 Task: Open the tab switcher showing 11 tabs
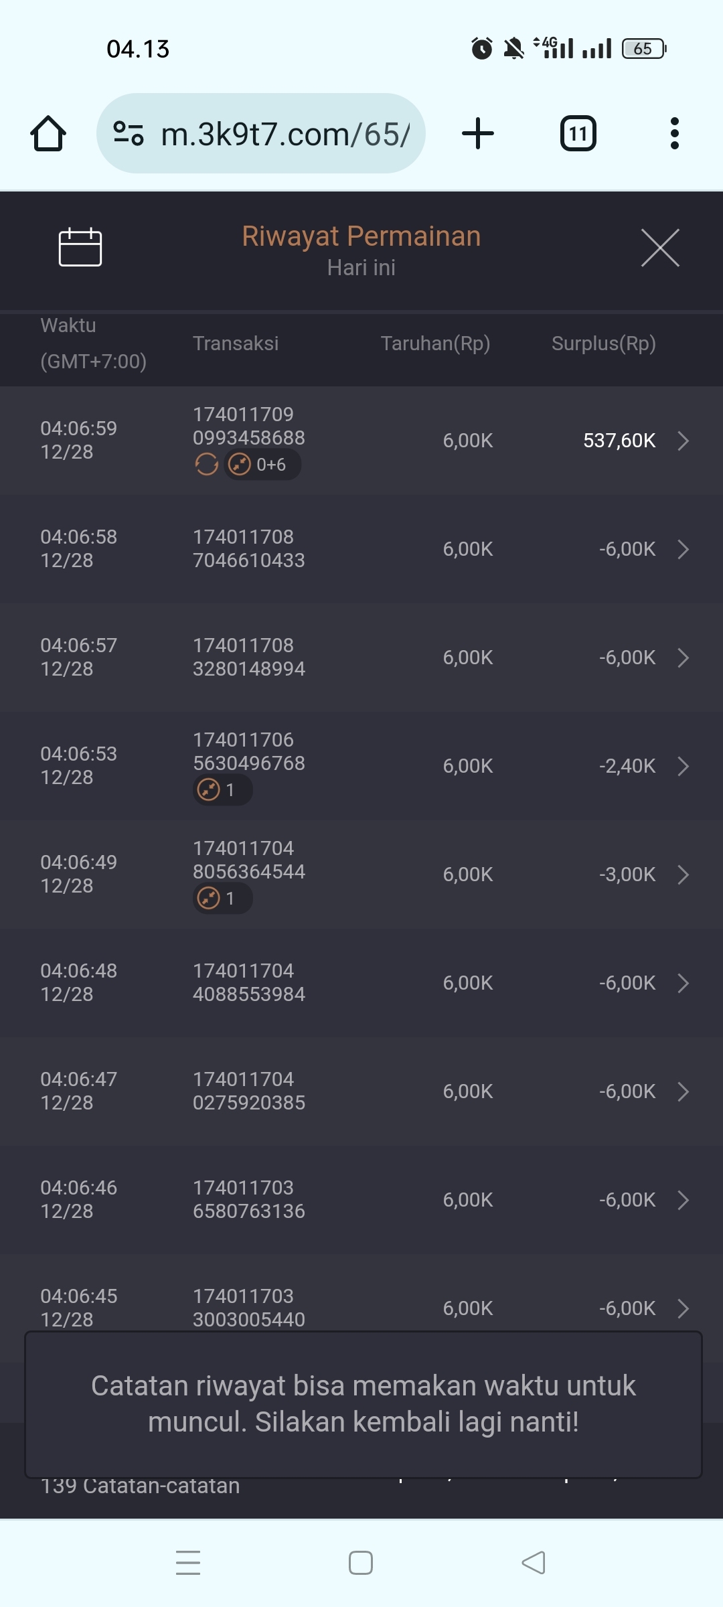click(x=578, y=133)
